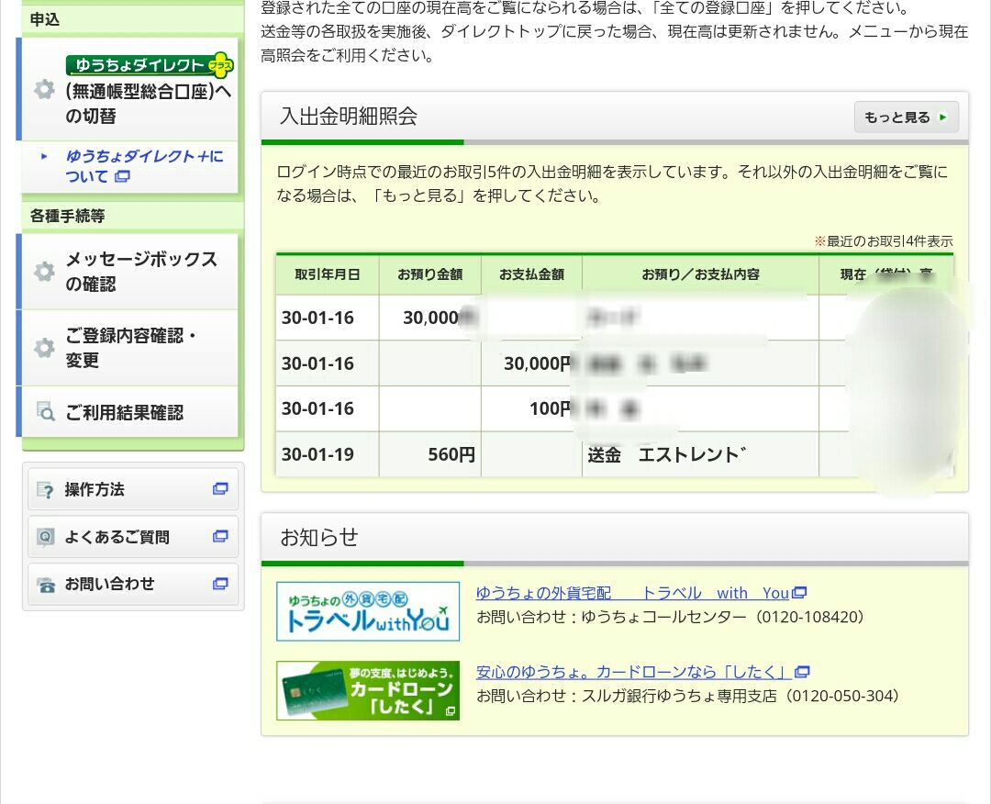Click 各種手続等 sidebar heading

[67, 216]
